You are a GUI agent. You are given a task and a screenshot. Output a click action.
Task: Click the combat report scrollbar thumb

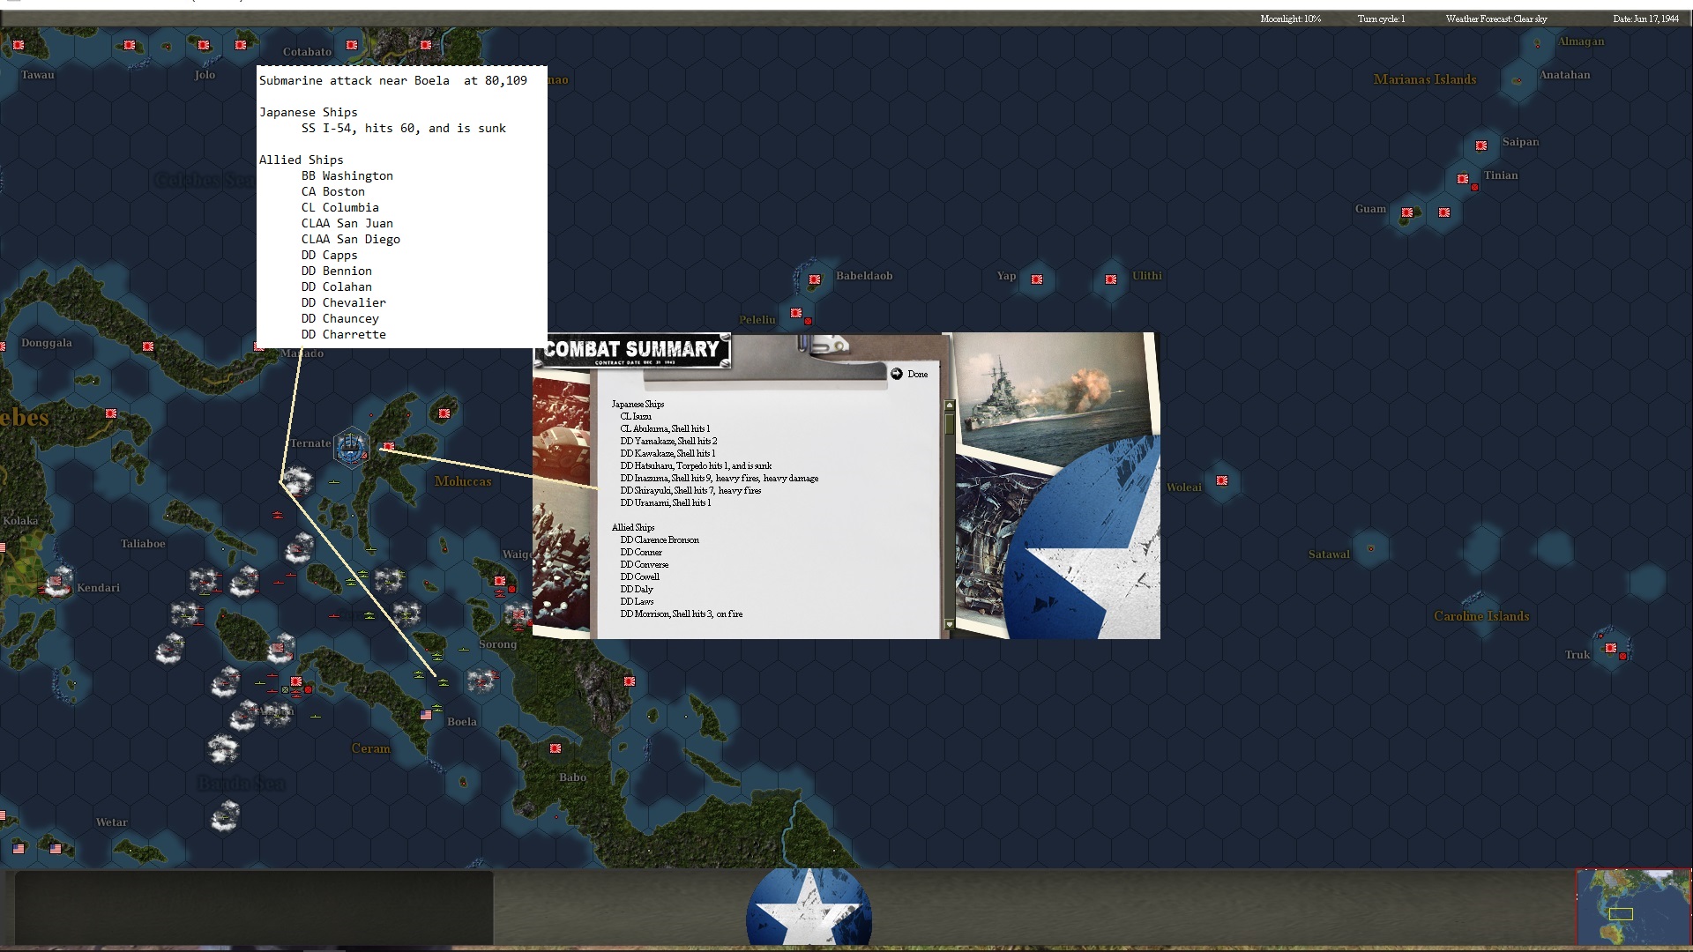[950, 423]
